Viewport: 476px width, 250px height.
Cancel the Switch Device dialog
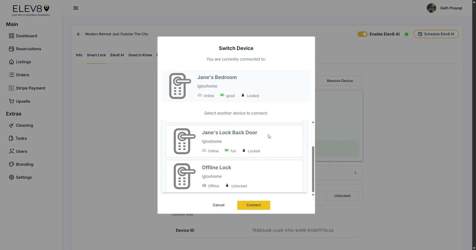click(x=218, y=205)
